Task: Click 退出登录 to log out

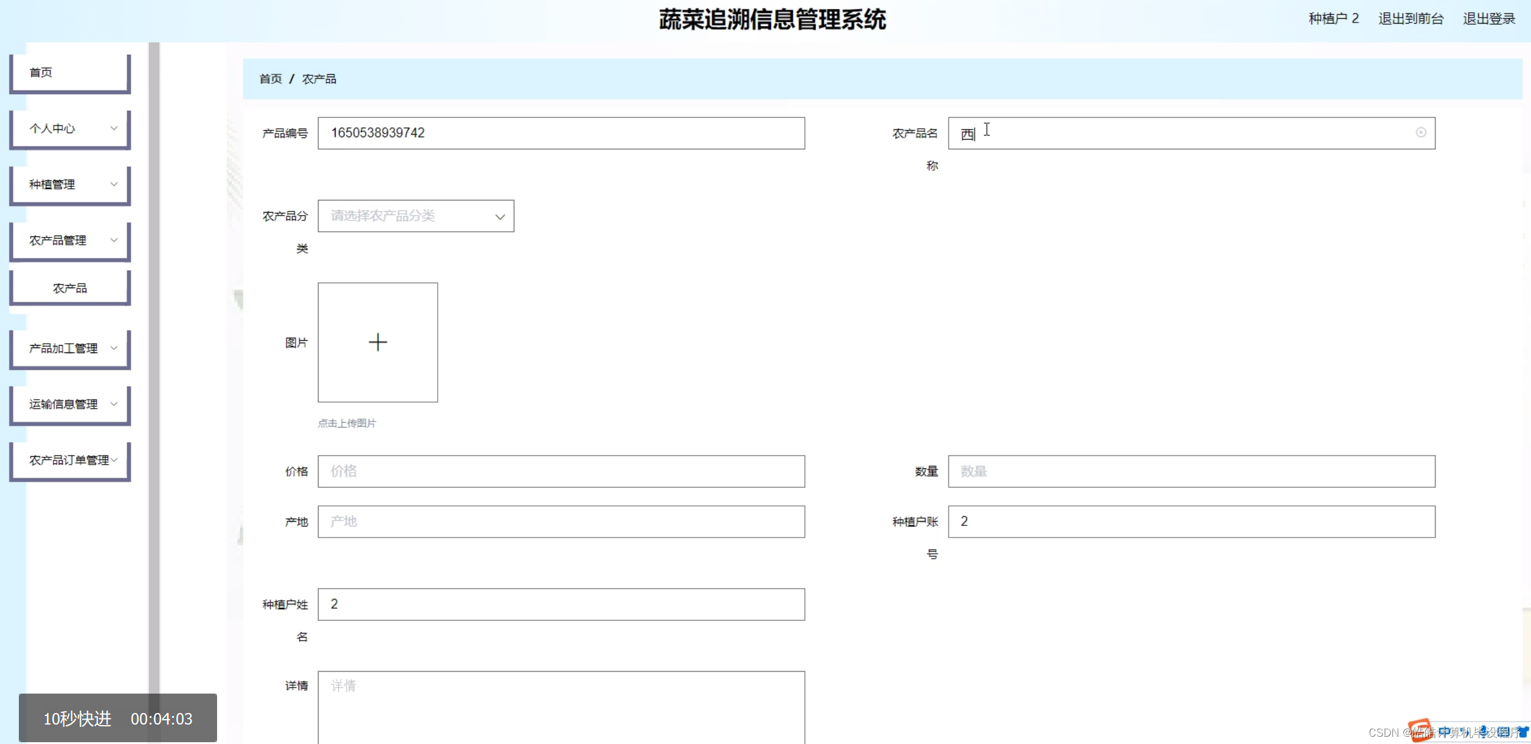Action: click(1488, 19)
